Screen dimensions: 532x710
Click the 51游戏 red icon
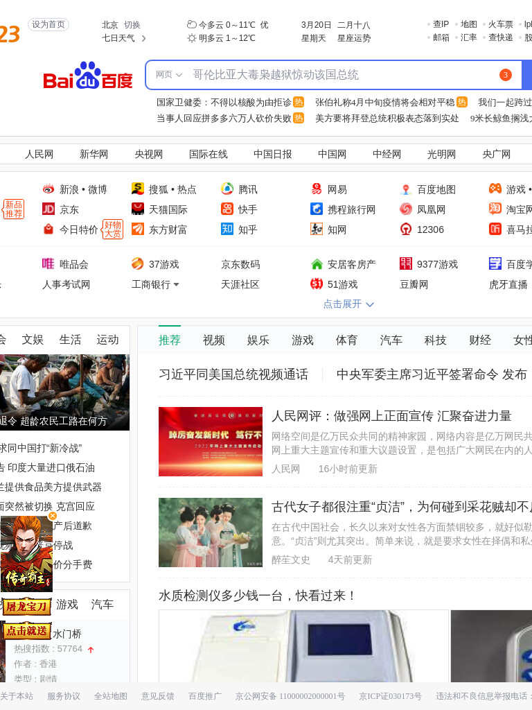(x=317, y=284)
